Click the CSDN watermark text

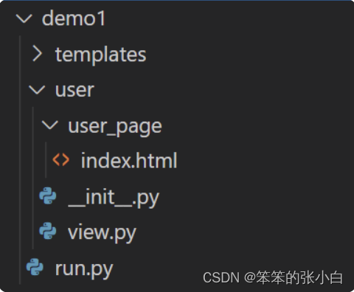coord(221,278)
